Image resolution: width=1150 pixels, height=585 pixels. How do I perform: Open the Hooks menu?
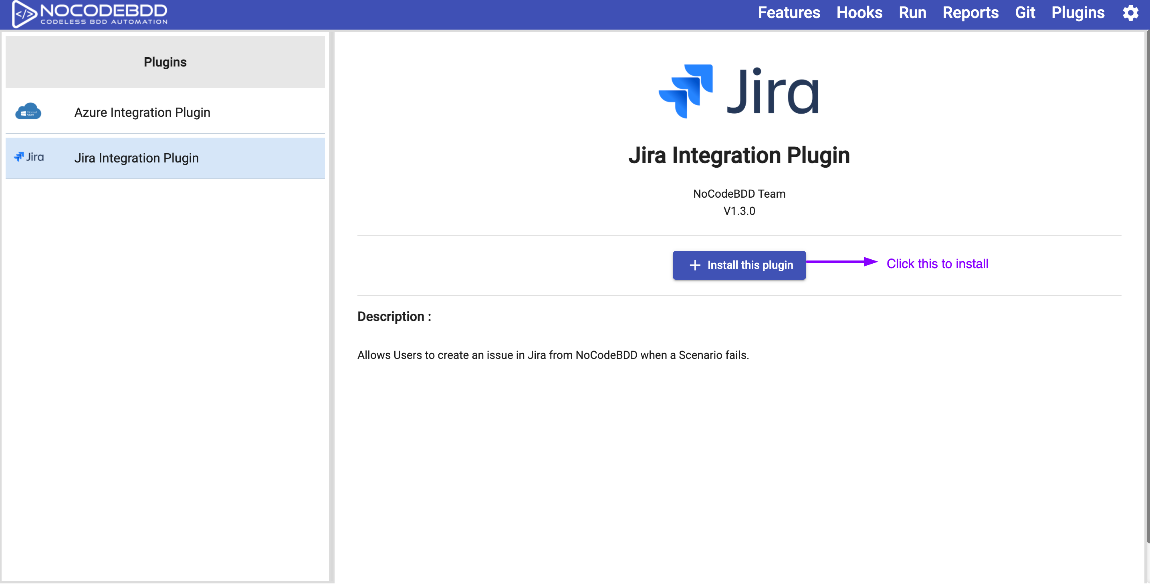pyautogui.click(x=859, y=12)
